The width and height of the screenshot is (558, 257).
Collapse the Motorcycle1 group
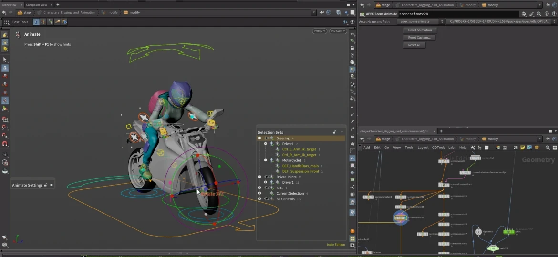pos(266,160)
